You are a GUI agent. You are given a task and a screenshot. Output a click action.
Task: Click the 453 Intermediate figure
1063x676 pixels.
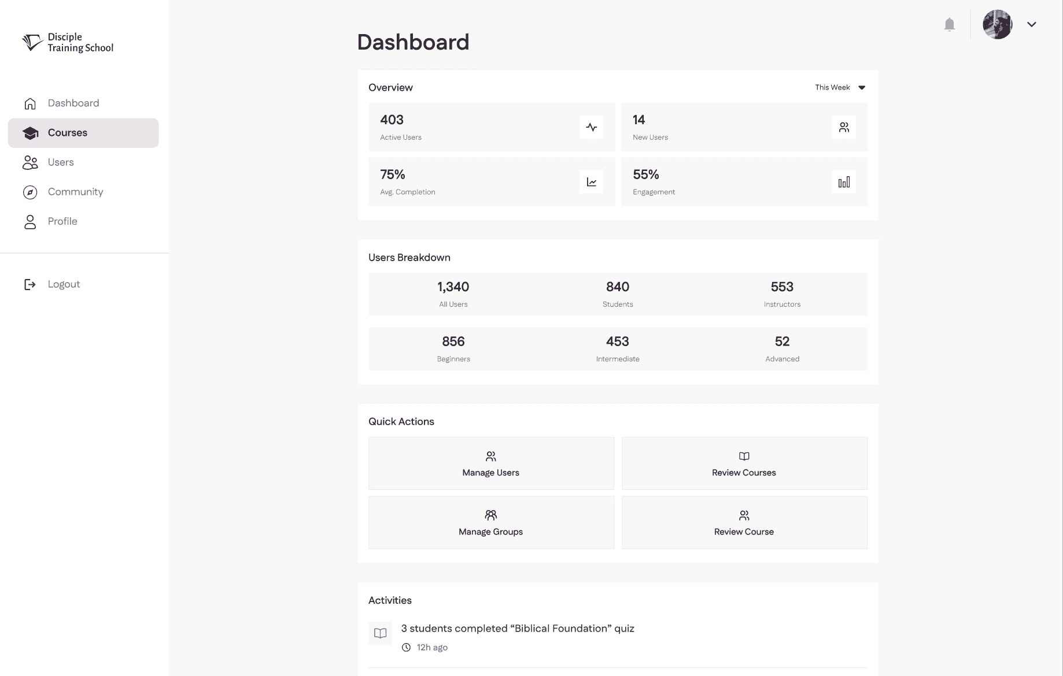[x=618, y=349]
